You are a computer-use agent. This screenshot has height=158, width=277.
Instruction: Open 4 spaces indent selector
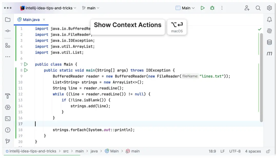[x=253, y=151]
